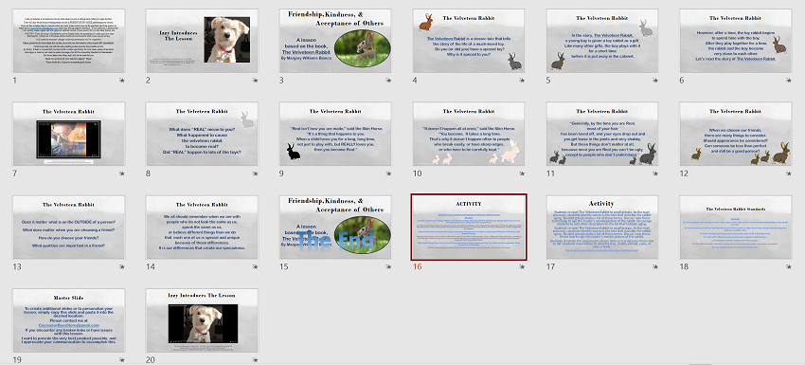Click slide number 13 label
805x365 pixels.
17,266
